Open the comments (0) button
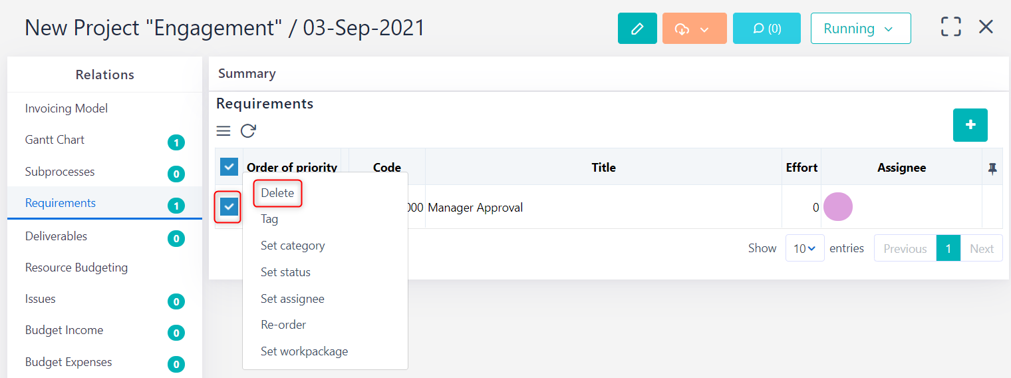 [767, 29]
